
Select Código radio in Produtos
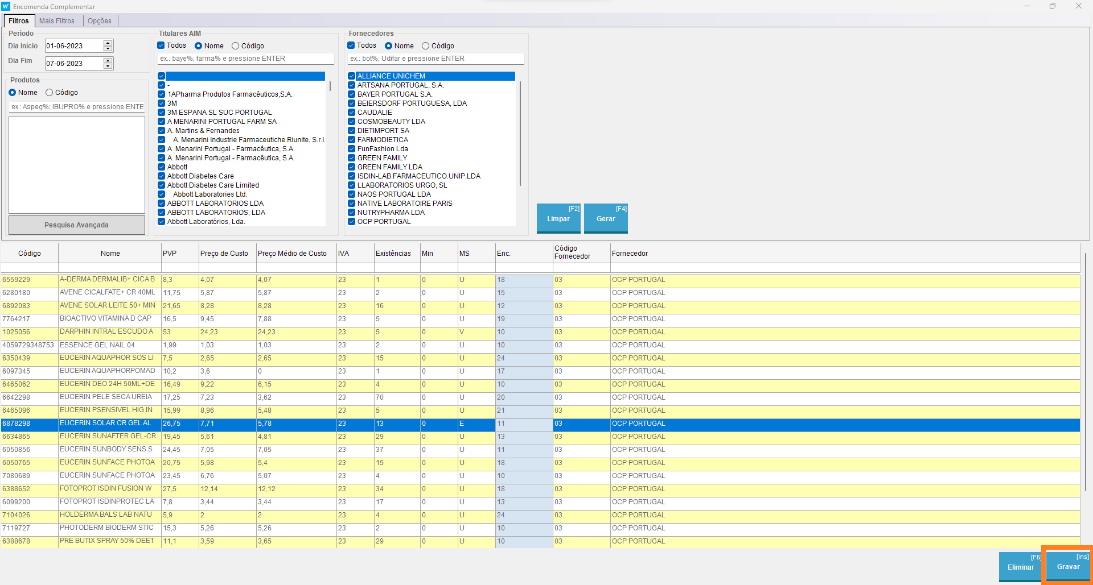[x=50, y=93]
